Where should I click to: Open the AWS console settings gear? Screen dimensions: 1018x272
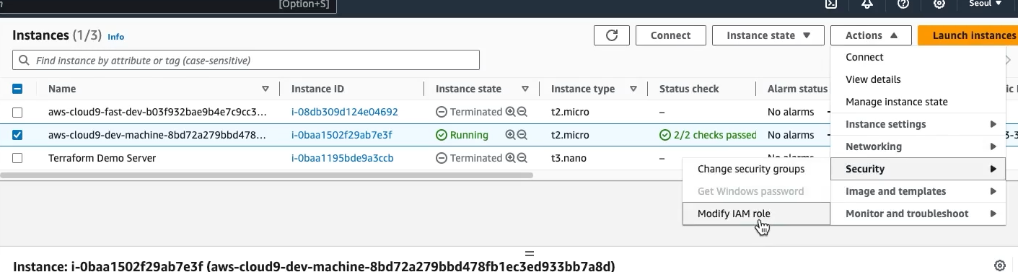(939, 4)
